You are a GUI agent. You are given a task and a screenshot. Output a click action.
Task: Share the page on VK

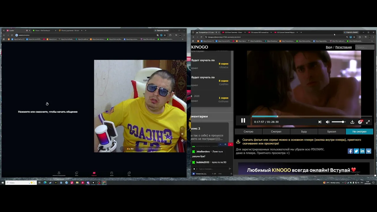(368, 151)
